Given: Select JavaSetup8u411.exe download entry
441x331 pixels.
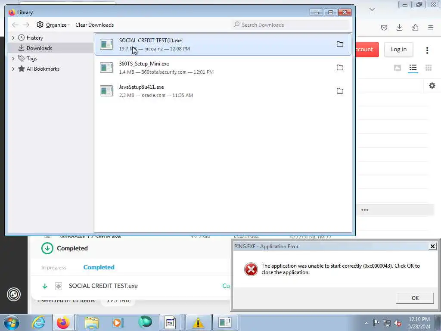Looking at the screenshot, I should tap(223, 91).
